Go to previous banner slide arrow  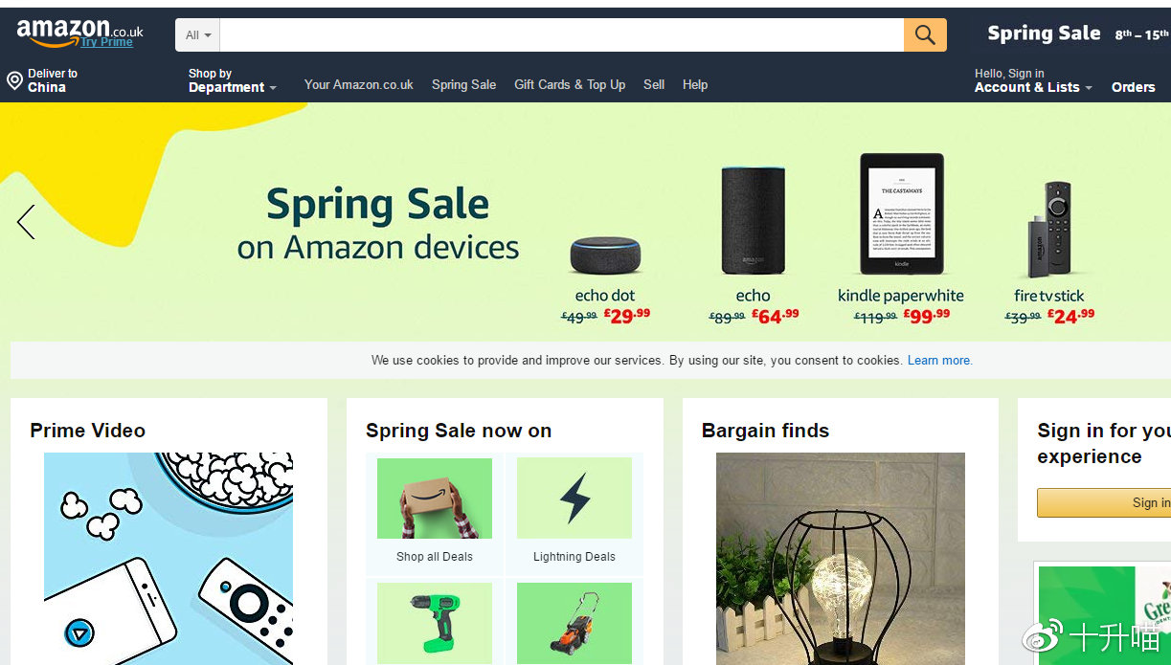pyautogui.click(x=26, y=222)
